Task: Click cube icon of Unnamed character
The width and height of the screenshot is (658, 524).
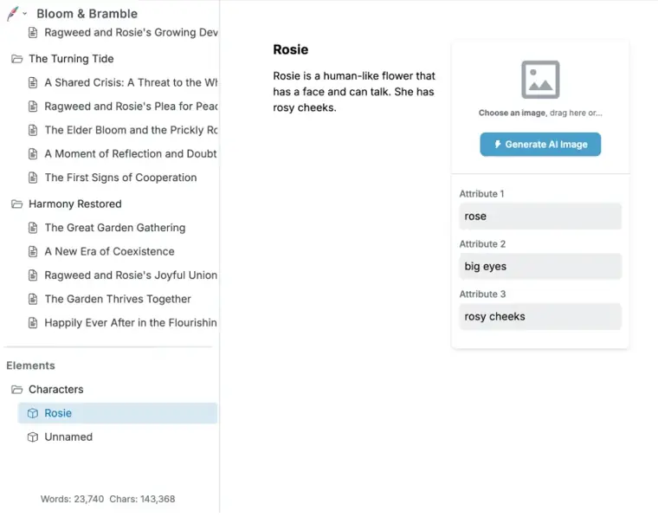Action: (33, 437)
